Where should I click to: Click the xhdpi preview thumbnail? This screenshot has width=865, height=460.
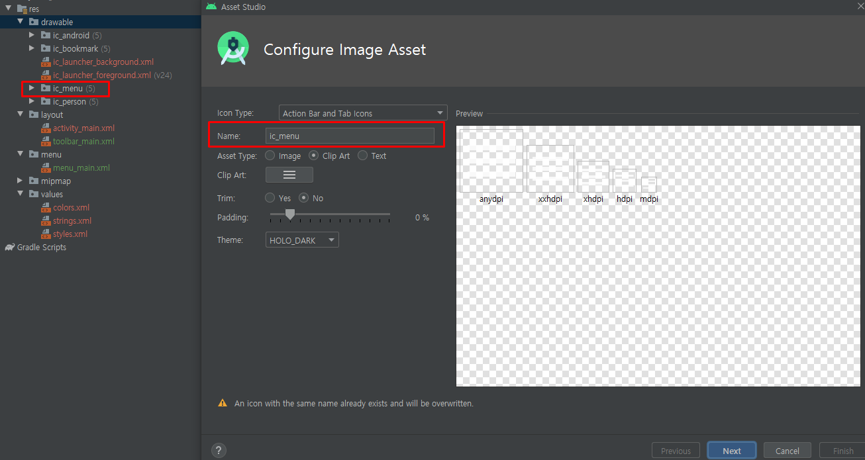click(593, 177)
